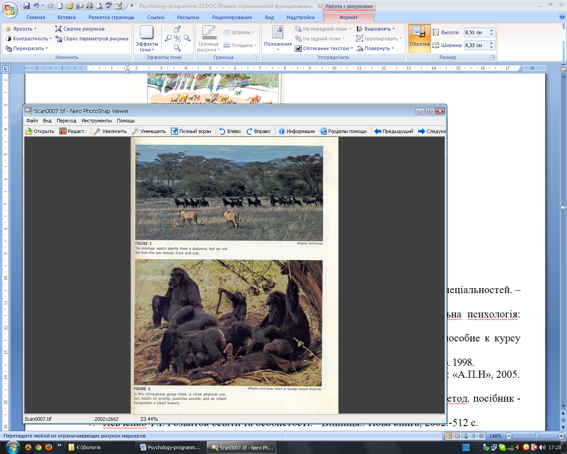Switch to Разметка страницы tab
The height and width of the screenshot is (454, 567).
tap(111, 17)
